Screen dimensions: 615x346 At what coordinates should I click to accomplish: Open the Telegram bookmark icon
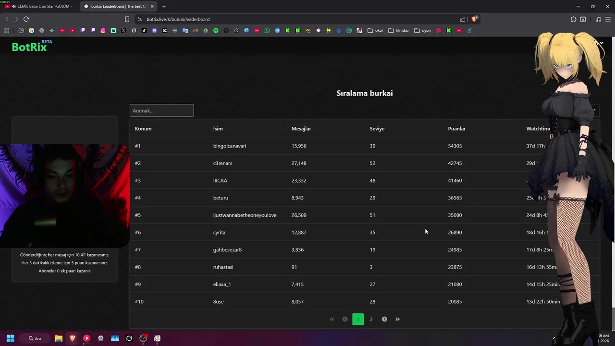[277, 30]
